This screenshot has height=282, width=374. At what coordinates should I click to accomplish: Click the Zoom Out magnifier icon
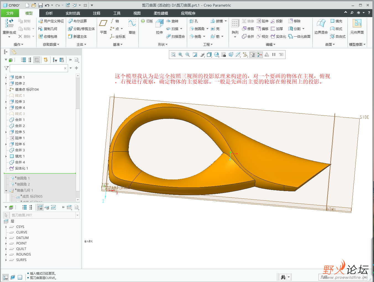(188, 55)
